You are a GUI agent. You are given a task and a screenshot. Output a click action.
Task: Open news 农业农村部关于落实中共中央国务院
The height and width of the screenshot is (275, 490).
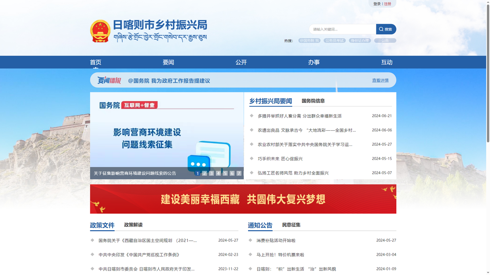pyautogui.click(x=305, y=145)
